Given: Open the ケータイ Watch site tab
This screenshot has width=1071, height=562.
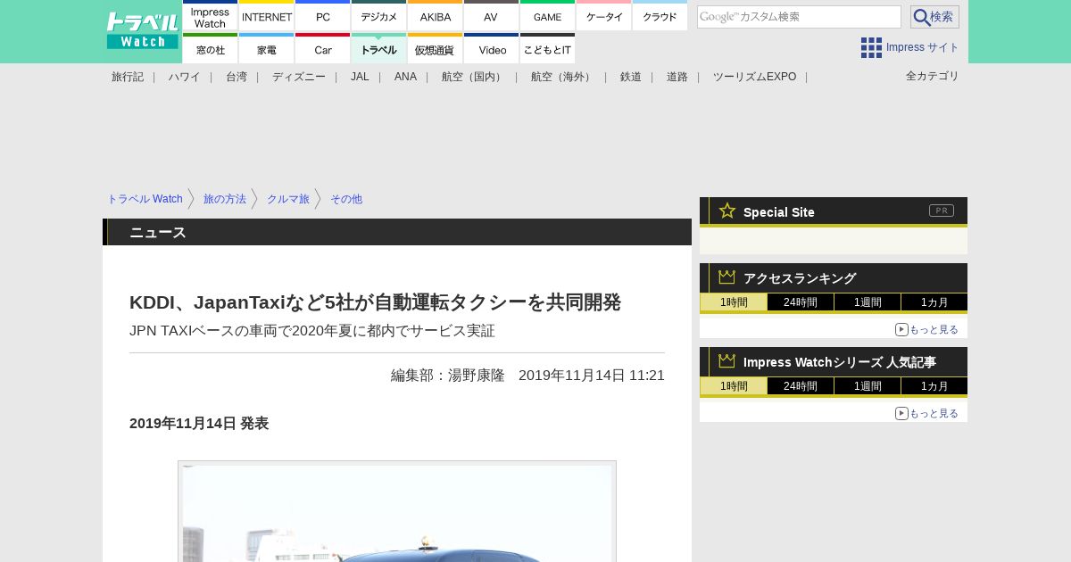Looking at the screenshot, I should point(604,16).
